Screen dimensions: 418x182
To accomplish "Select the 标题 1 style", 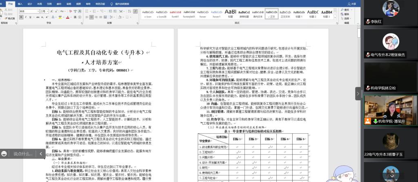I will point(298,13).
